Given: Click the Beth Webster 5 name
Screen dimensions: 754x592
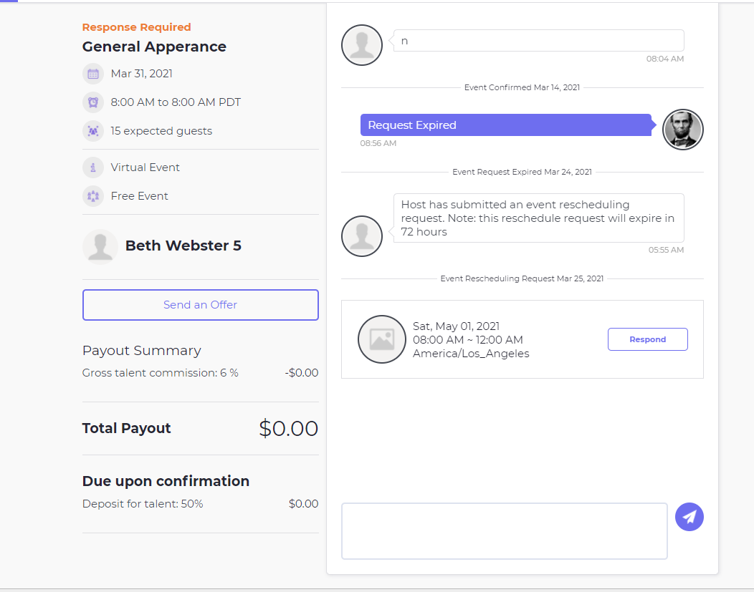Looking at the screenshot, I should (x=183, y=246).
